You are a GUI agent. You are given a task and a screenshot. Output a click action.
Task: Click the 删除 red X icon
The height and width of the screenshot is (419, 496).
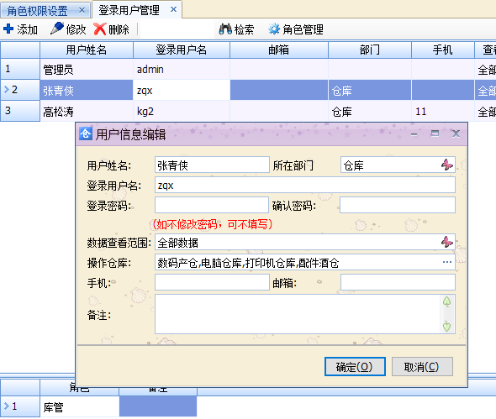coord(100,29)
